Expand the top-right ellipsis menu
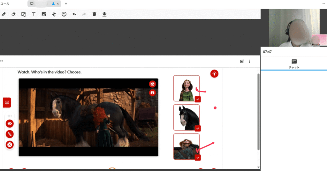The height and width of the screenshot is (172, 327). (x=323, y=4)
